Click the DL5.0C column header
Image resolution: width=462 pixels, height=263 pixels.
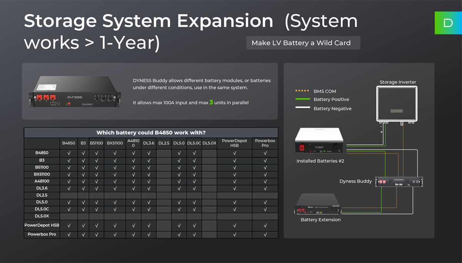coord(194,143)
